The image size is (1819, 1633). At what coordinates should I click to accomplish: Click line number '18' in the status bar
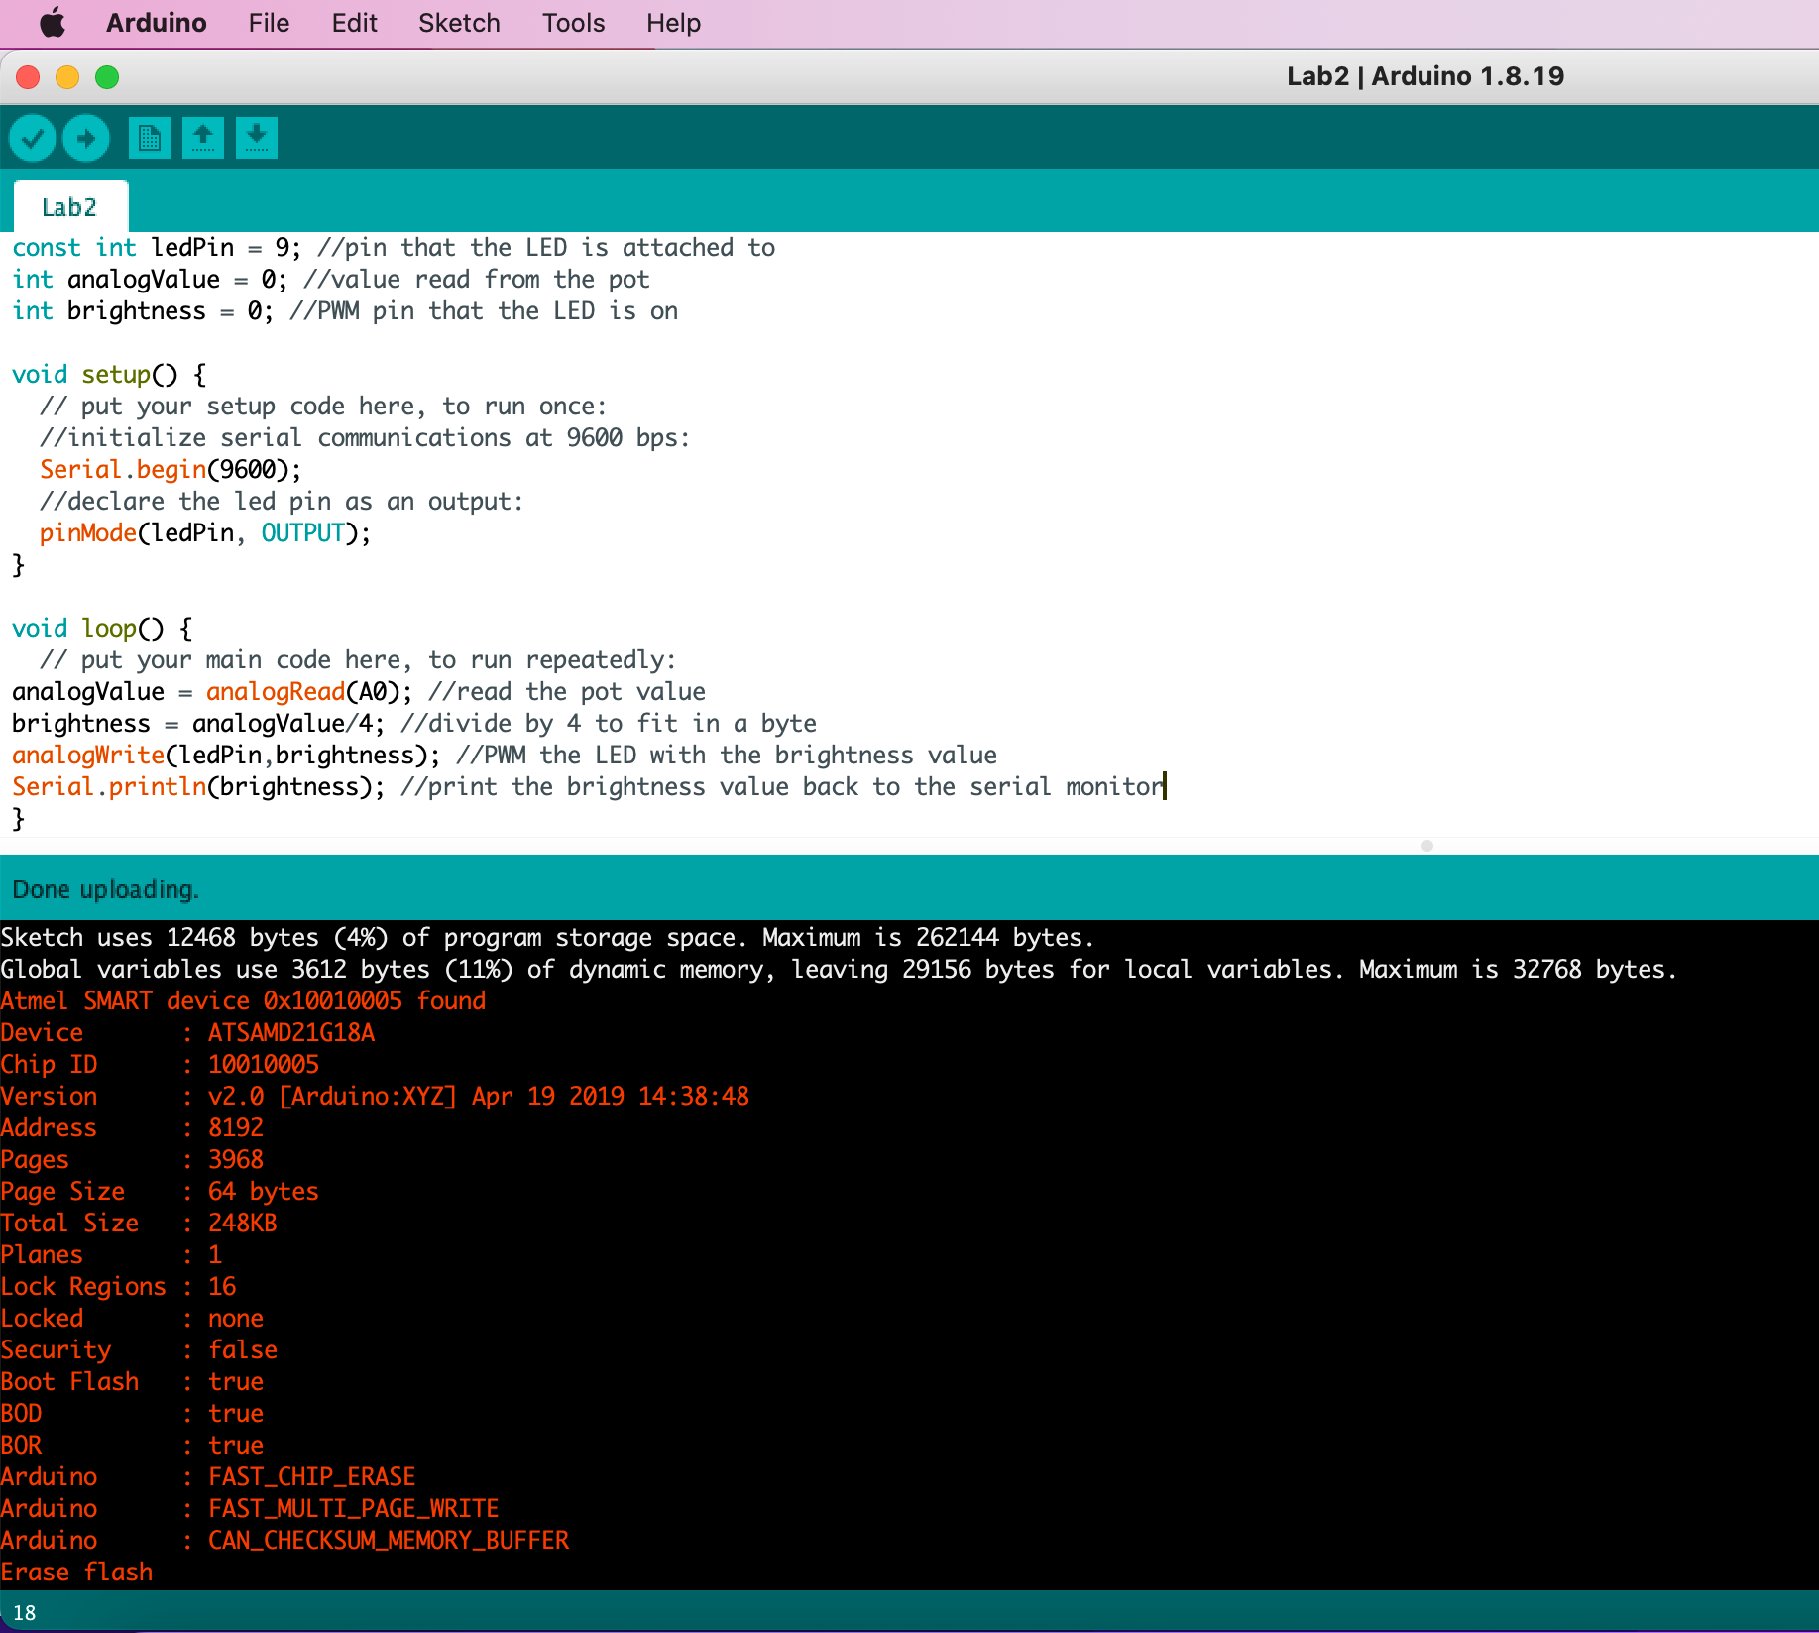(25, 1613)
